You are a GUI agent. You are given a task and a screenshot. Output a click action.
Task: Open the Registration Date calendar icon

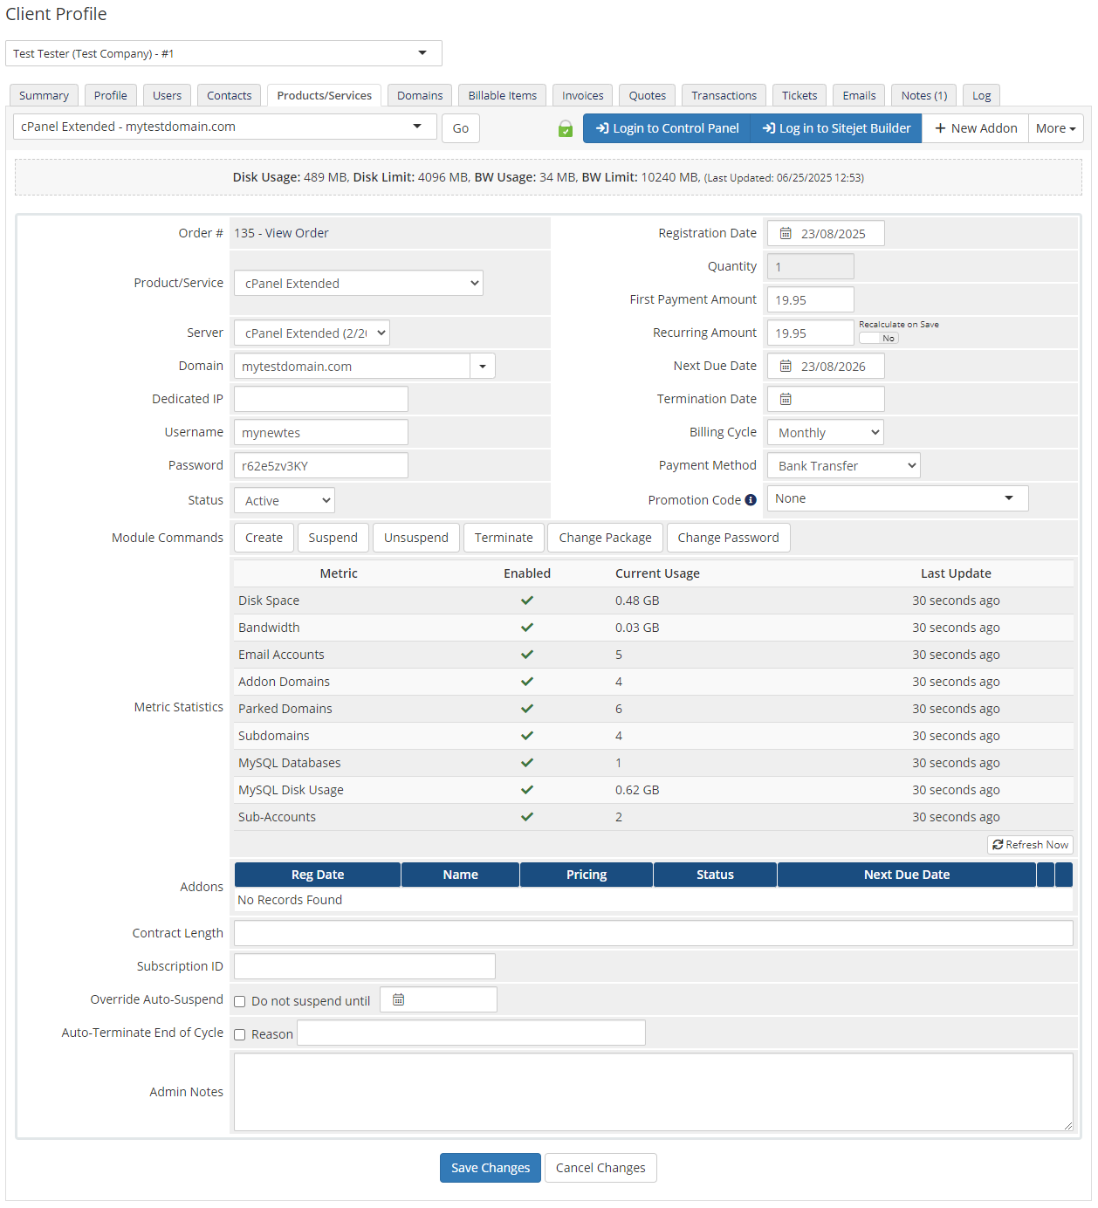pos(786,234)
